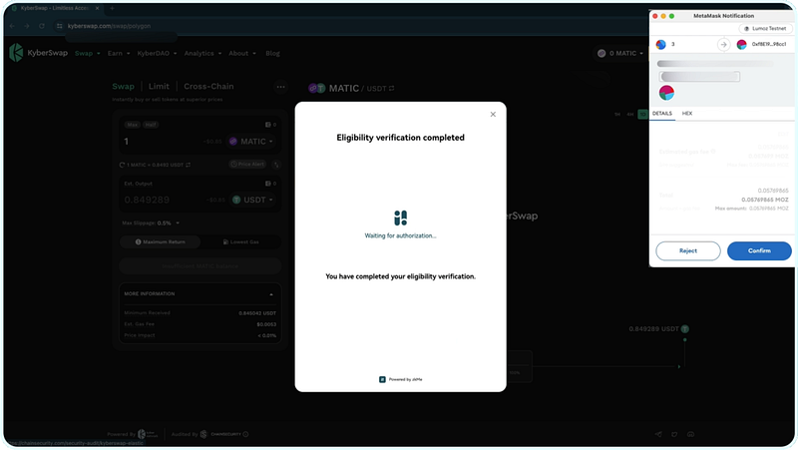Image resolution: width=798 pixels, height=450 pixels.
Task: Click the zkMe loading logo in the dialog
Action: pyautogui.click(x=401, y=218)
